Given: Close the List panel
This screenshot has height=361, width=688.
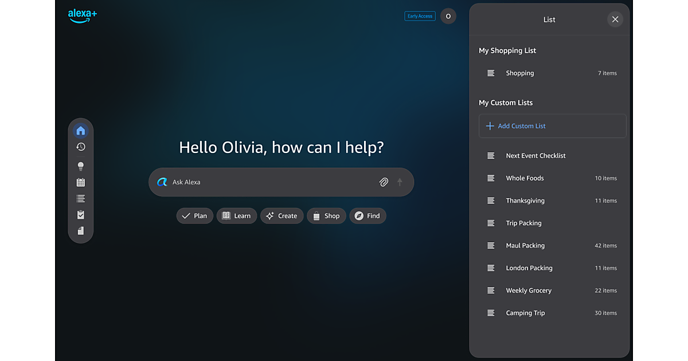Looking at the screenshot, I should 615,19.
